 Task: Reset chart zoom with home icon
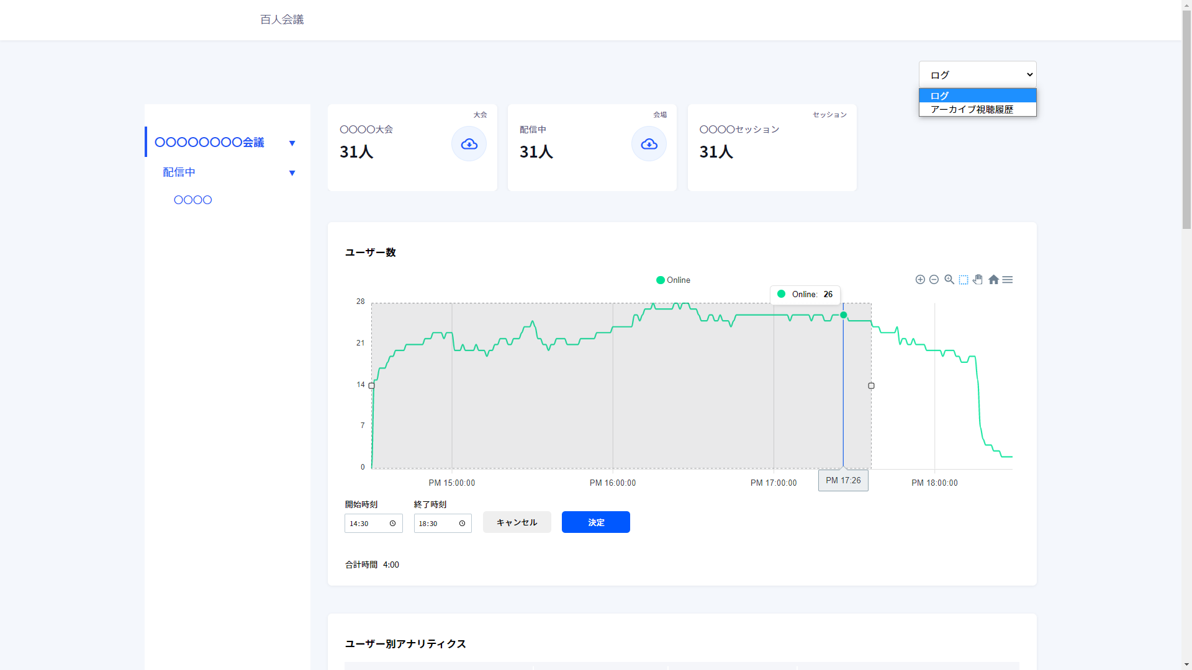(x=993, y=280)
